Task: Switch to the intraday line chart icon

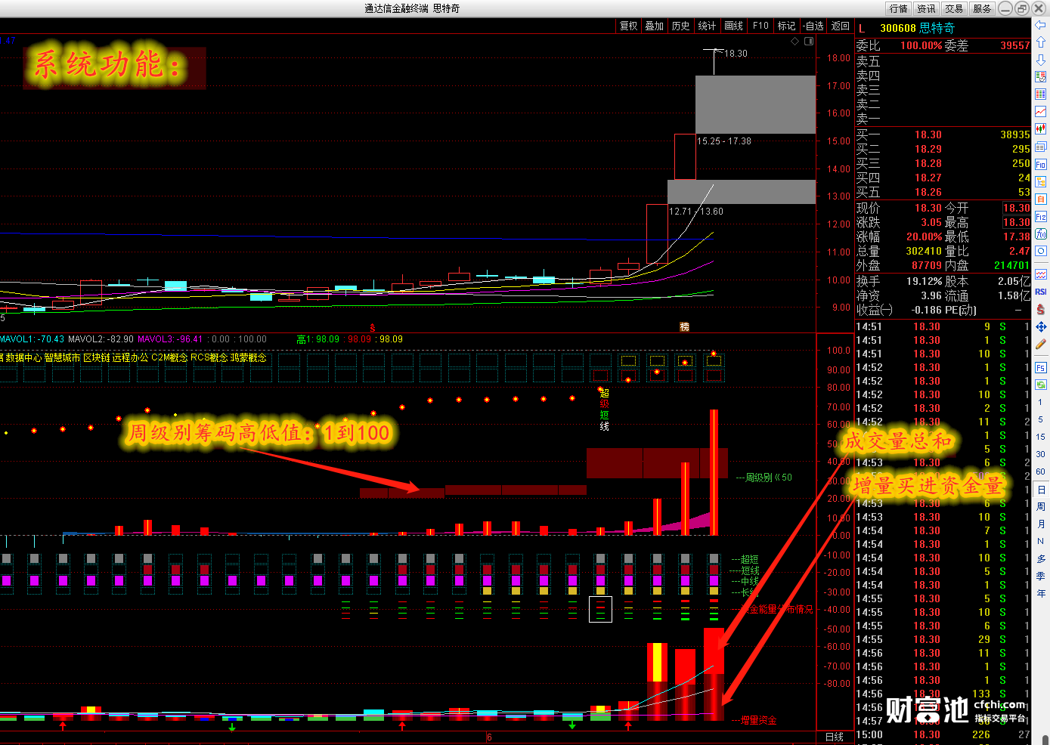Action: [1041, 112]
